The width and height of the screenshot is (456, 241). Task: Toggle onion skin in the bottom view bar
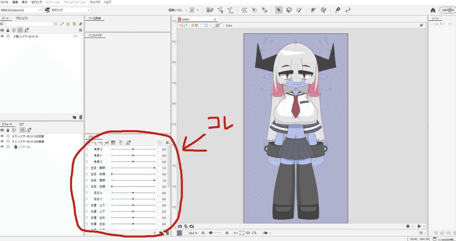(265, 233)
